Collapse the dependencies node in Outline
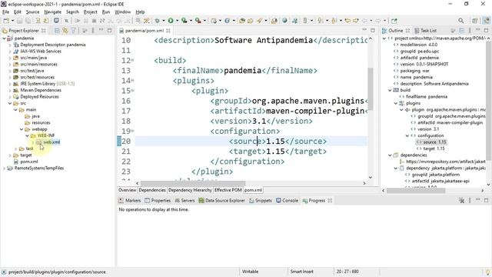Screen dimensions: 492x277 pos(390,155)
